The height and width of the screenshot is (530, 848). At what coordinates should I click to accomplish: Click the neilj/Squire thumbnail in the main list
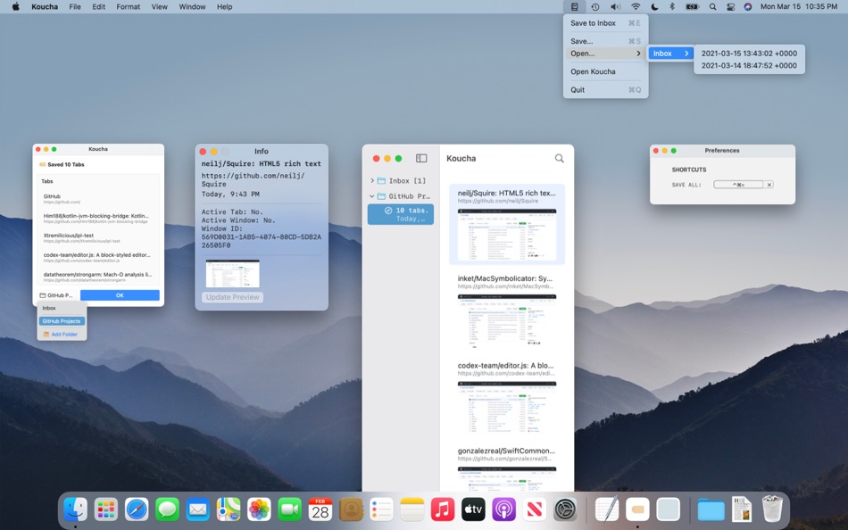pos(507,234)
